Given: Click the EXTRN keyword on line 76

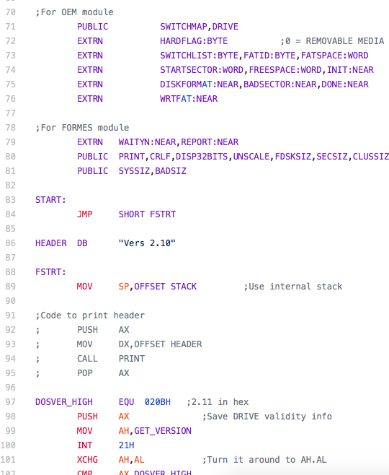Looking at the screenshot, I should pos(90,99).
